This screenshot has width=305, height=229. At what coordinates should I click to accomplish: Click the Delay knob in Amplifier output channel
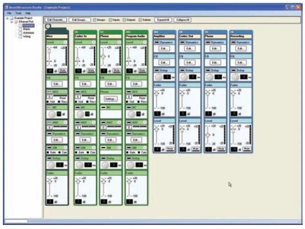158,77
